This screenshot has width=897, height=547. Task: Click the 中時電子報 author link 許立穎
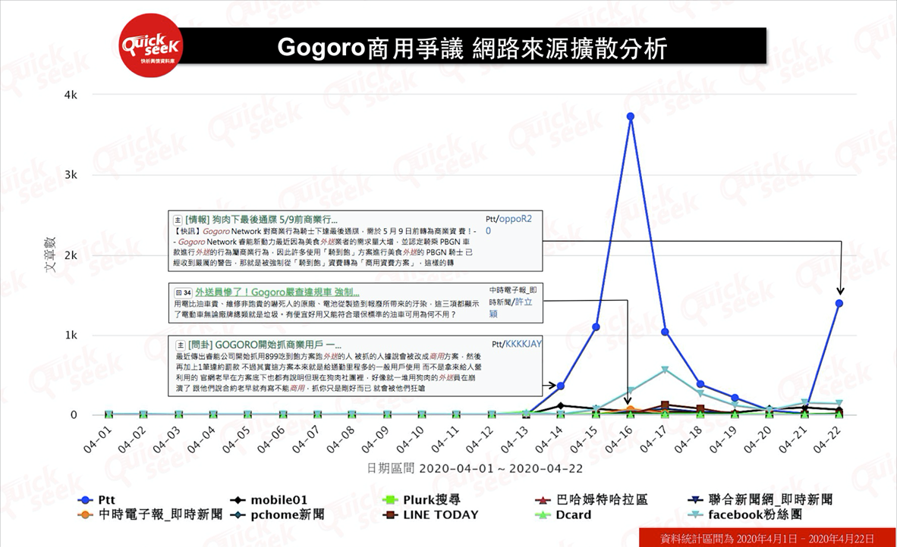511,307
